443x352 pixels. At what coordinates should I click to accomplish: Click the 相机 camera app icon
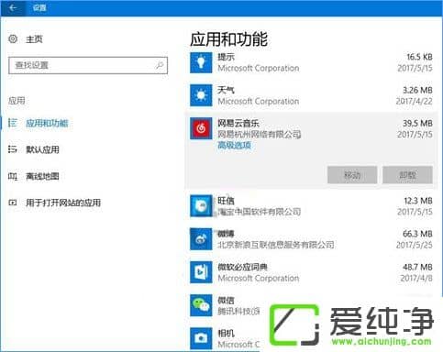[201, 338]
